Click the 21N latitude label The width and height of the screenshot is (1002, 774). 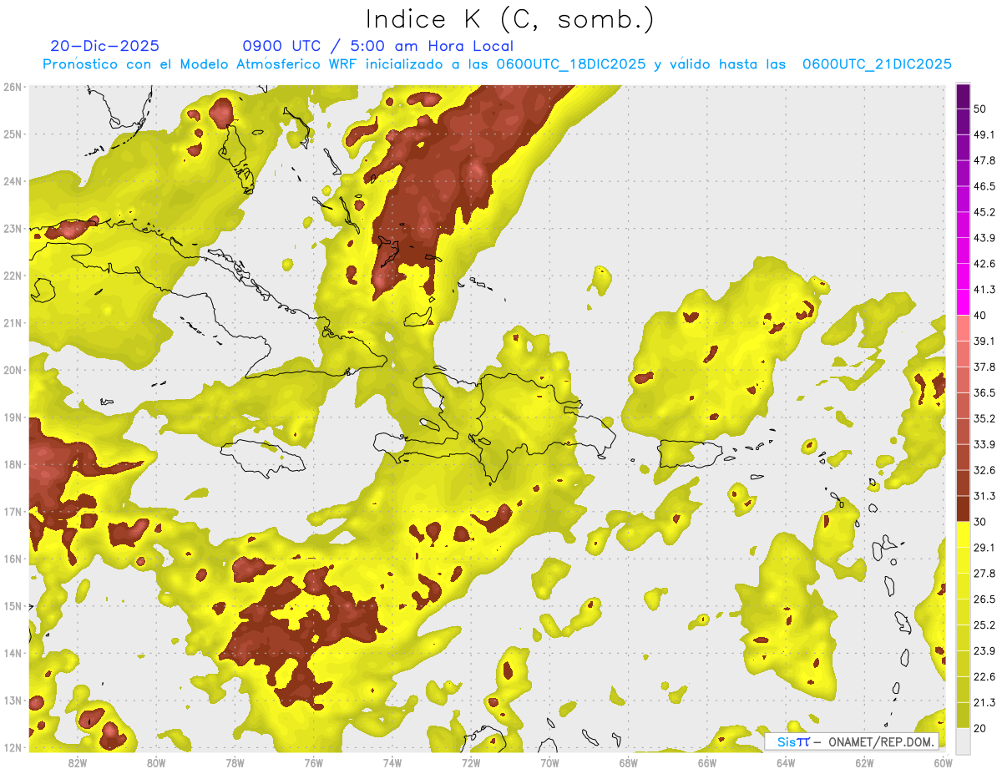(12, 322)
